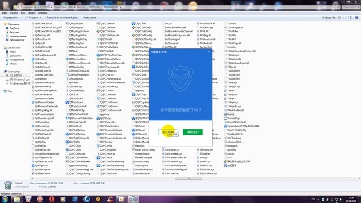
Task: Open the Вид menu
Action: click(x=23, y=13)
